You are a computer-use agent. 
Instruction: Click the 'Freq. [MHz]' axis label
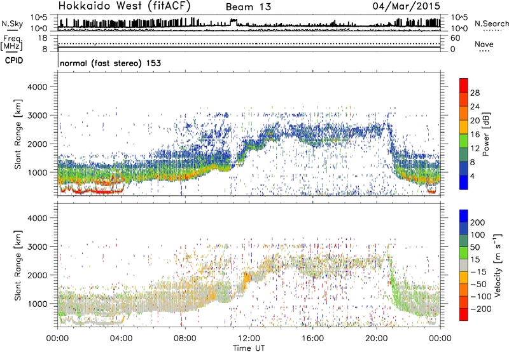[x=12, y=43]
